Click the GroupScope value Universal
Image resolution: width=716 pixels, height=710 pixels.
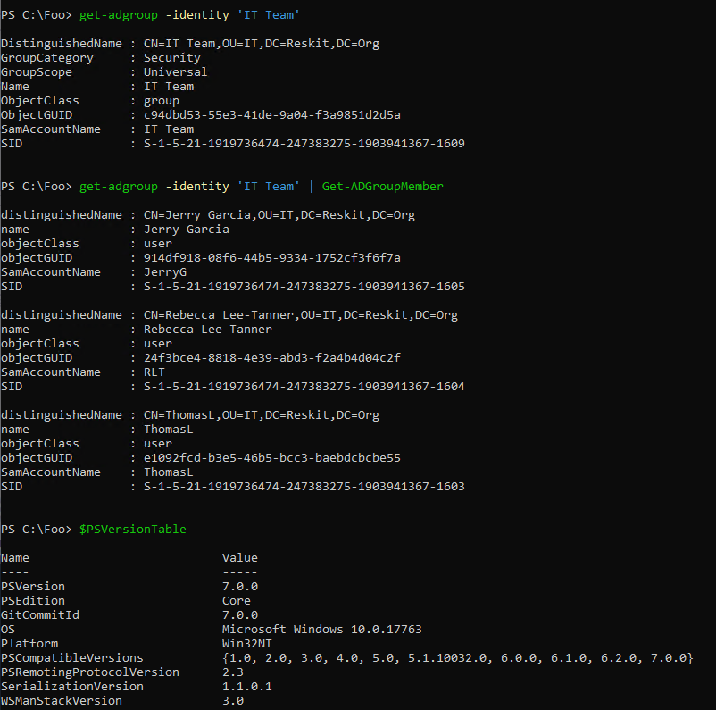(x=175, y=71)
